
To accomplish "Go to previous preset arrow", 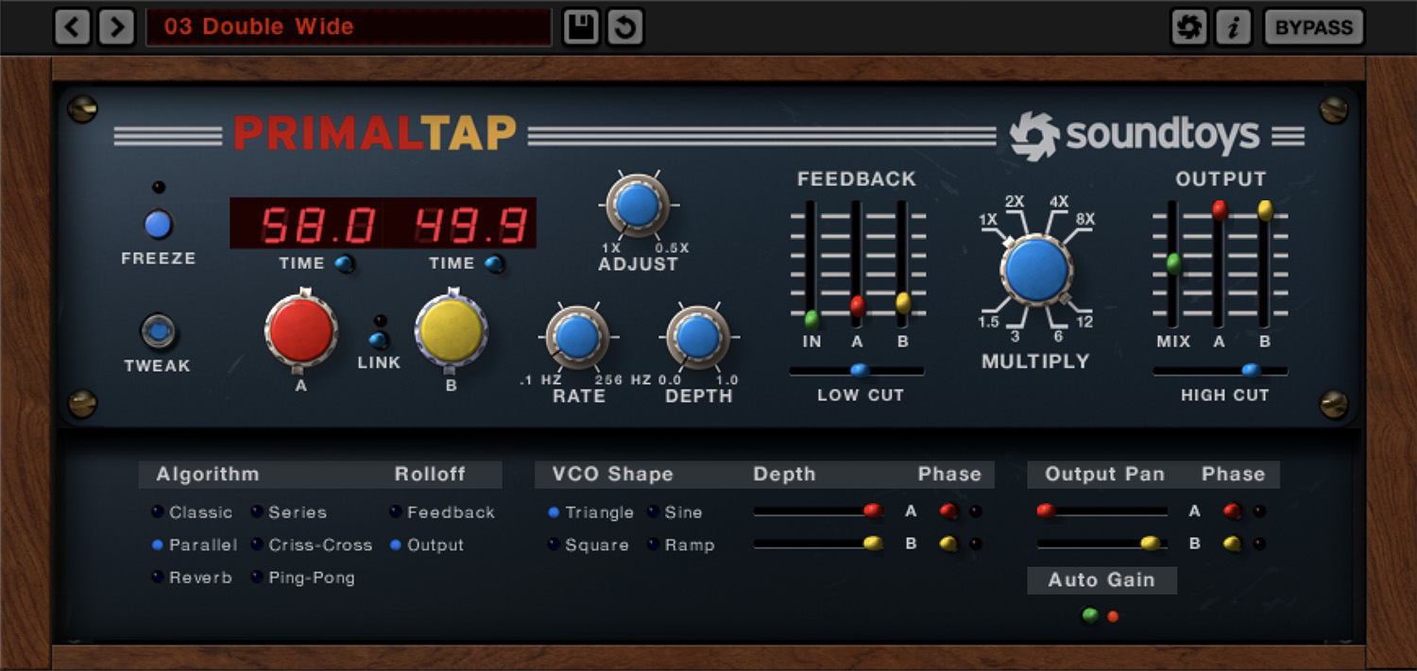I will (73, 27).
